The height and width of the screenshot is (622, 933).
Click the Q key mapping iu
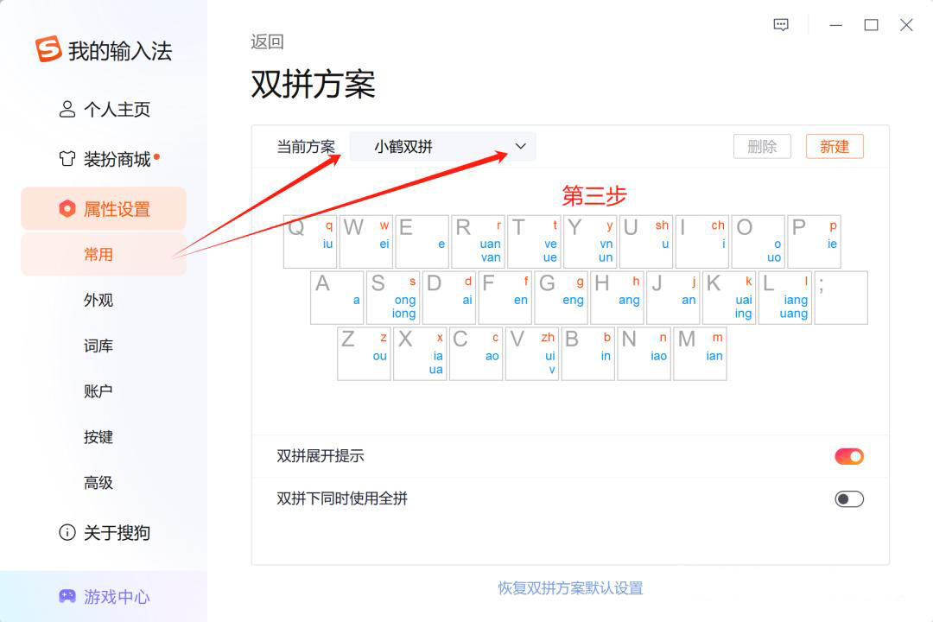(x=310, y=242)
